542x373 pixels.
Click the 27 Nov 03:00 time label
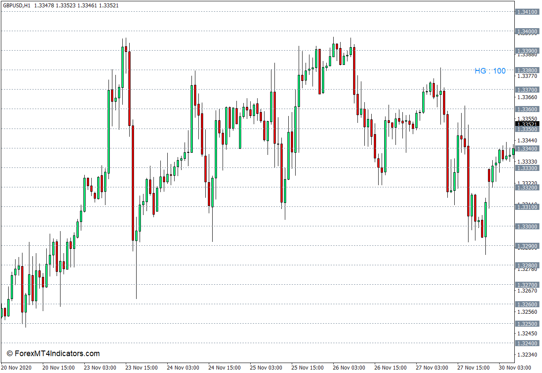(x=432, y=367)
